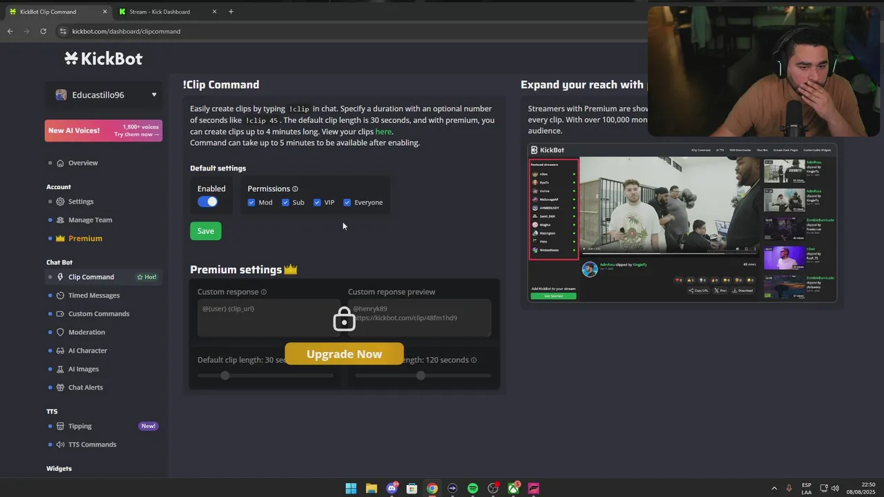Show hidden system tray icons
The width and height of the screenshot is (884, 497).
773,488
